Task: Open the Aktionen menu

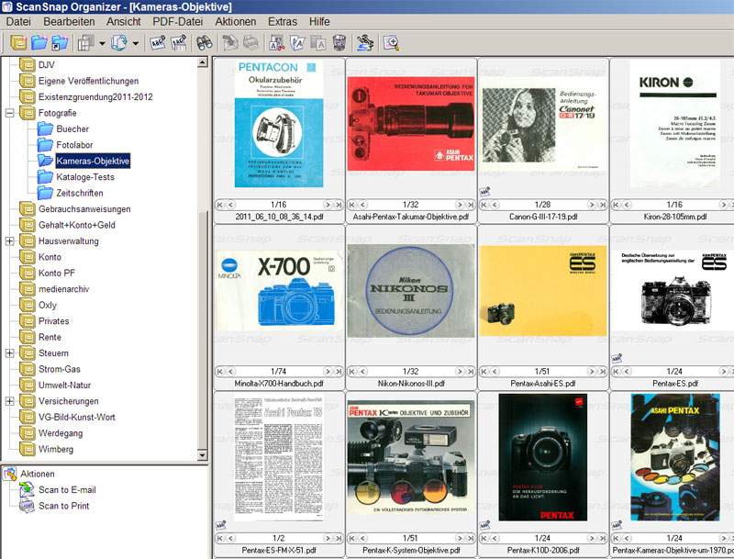Action: pos(236,21)
